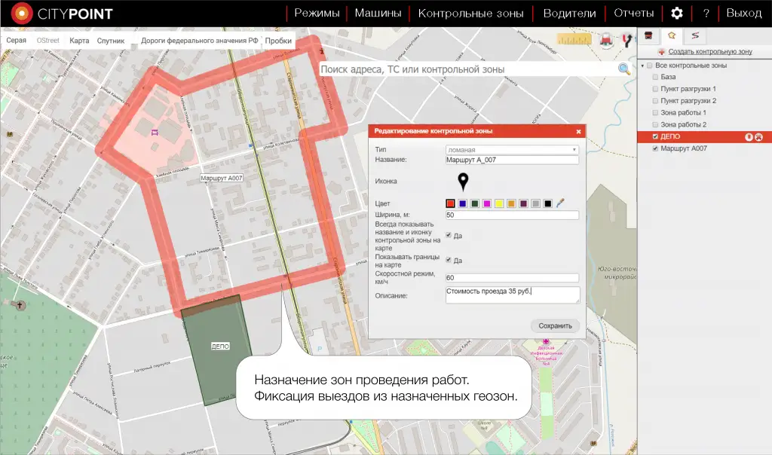Viewport: 772px width, 455px height.
Task: Enable the База zone checkbox
Action: (x=655, y=77)
